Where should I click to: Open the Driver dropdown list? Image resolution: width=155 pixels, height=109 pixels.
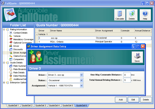pos(81,75)
